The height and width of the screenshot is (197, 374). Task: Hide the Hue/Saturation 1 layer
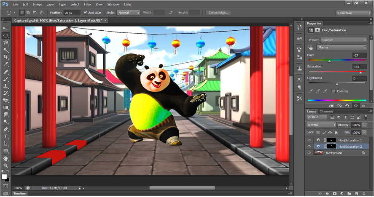pyautogui.click(x=309, y=140)
